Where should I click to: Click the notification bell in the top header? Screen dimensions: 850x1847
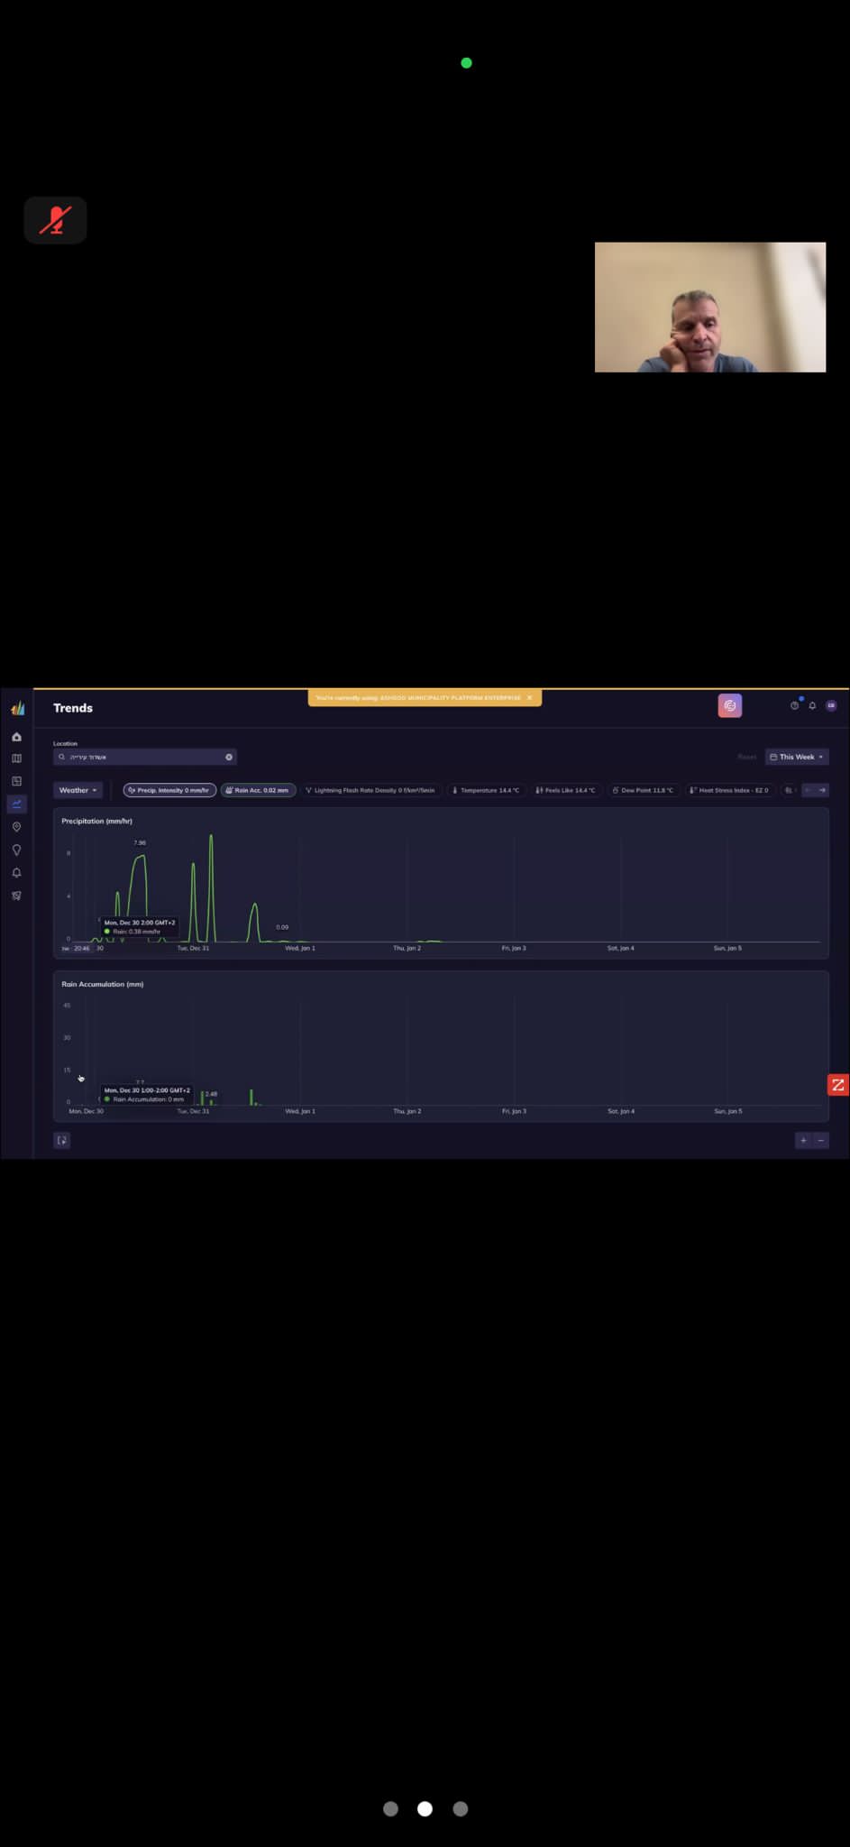(x=812, y=705)
